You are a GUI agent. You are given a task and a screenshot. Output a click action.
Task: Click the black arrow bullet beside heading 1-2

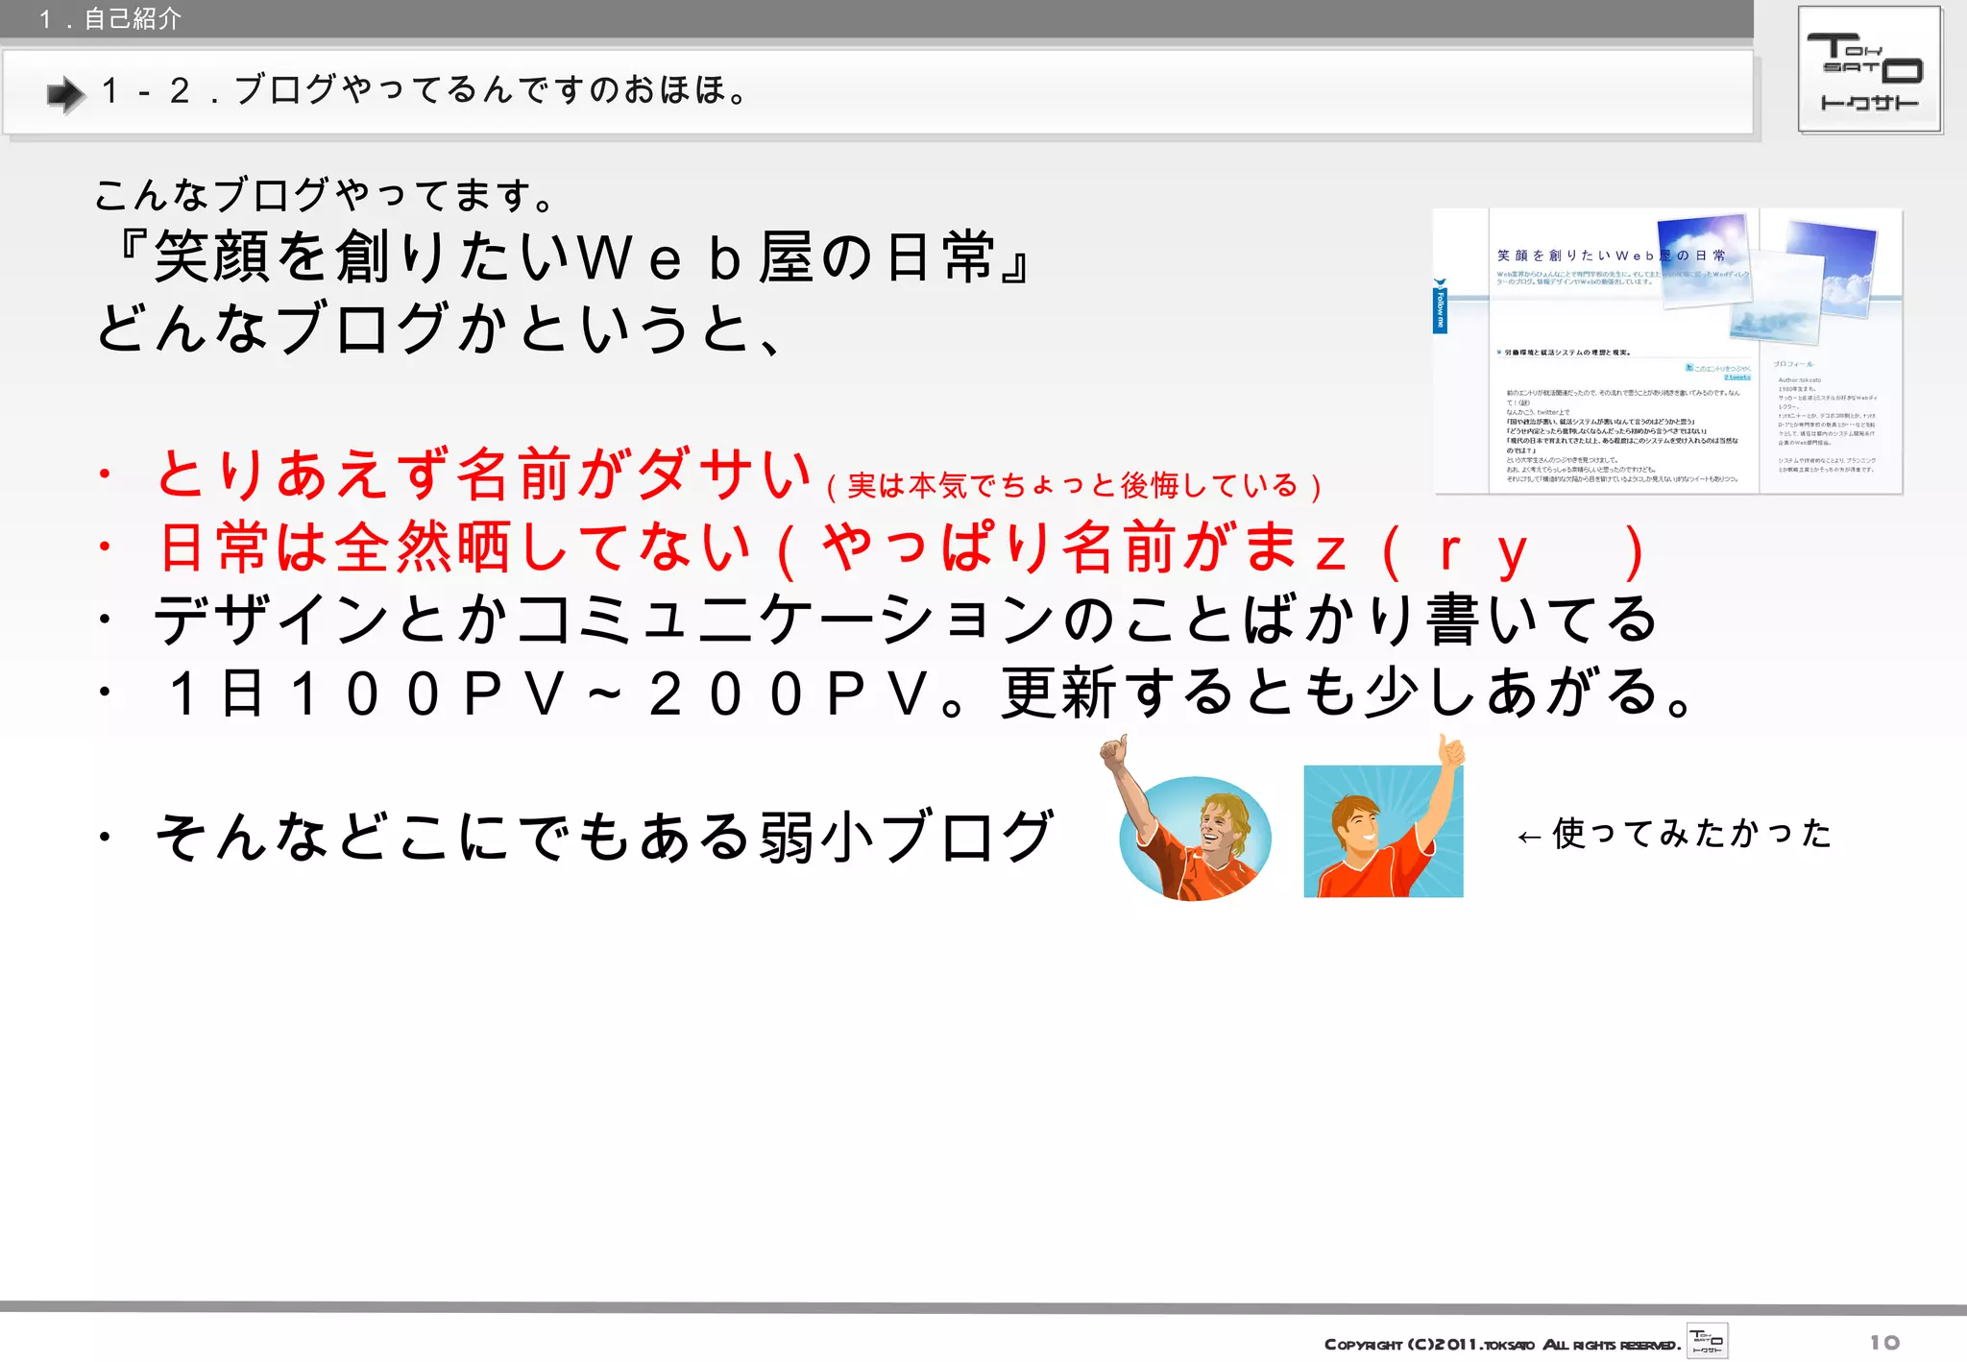coord(66,94)
